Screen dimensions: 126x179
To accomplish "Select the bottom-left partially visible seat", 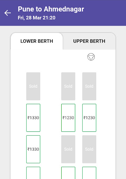I will coord(33,173).
